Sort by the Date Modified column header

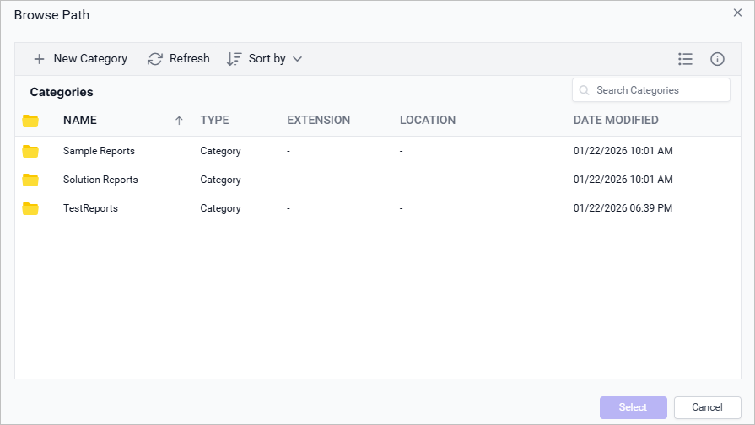(x=616, y=121)
